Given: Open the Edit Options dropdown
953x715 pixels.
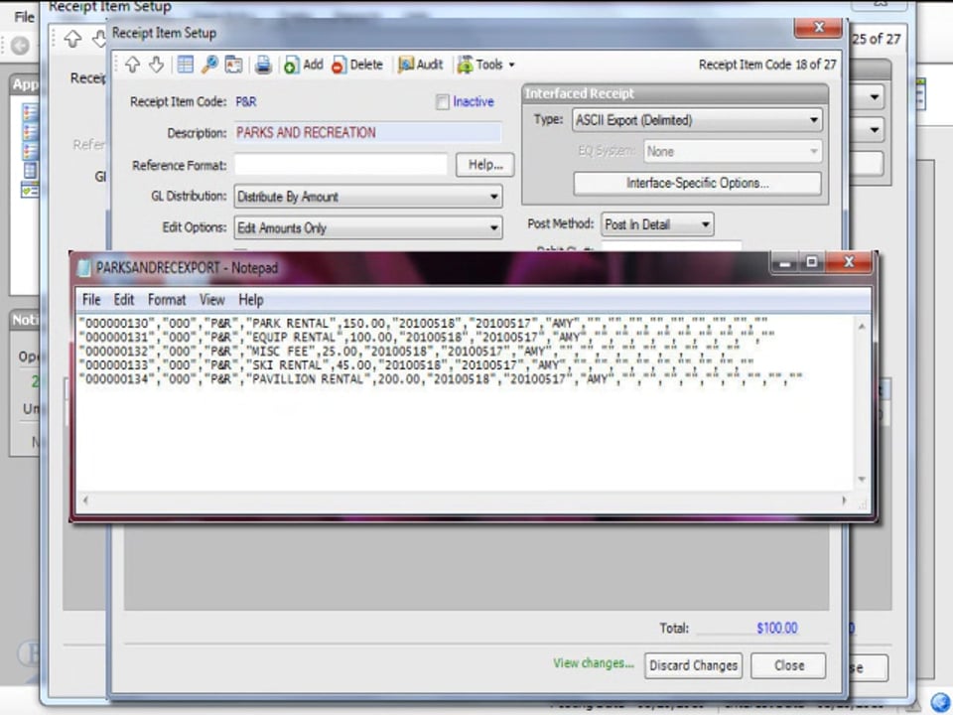Looking at the screenshot, I should [368, 227].
